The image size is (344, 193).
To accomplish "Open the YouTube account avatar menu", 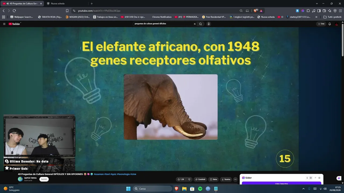I will (337, 24).
